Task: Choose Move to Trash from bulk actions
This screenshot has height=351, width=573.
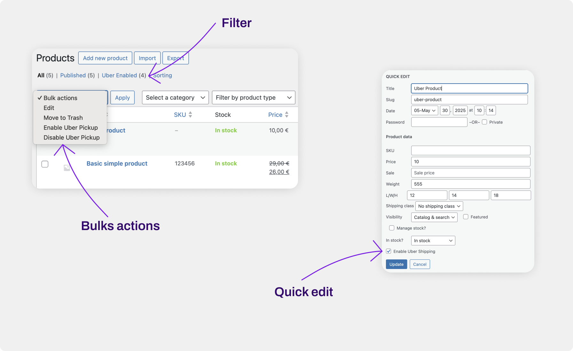Action: coord(63,117)
